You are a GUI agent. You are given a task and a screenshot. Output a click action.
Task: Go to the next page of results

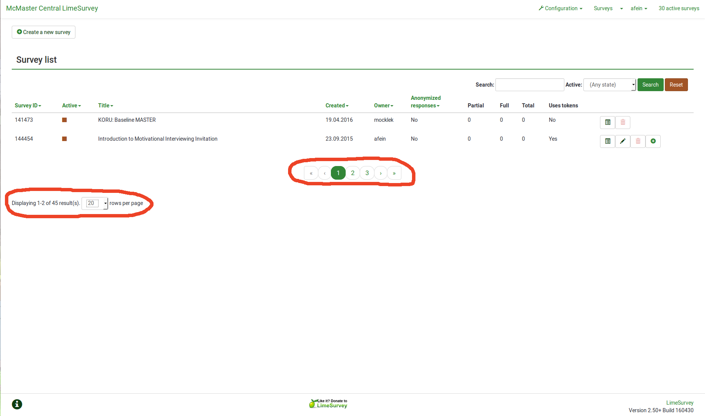[381, 173]
